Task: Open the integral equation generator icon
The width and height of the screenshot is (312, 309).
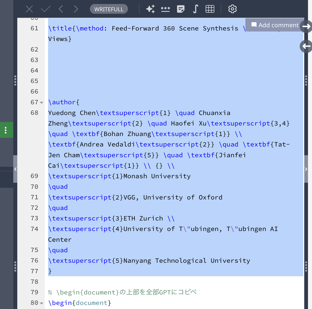Action: pyautogui.click(x=196, y=9)
